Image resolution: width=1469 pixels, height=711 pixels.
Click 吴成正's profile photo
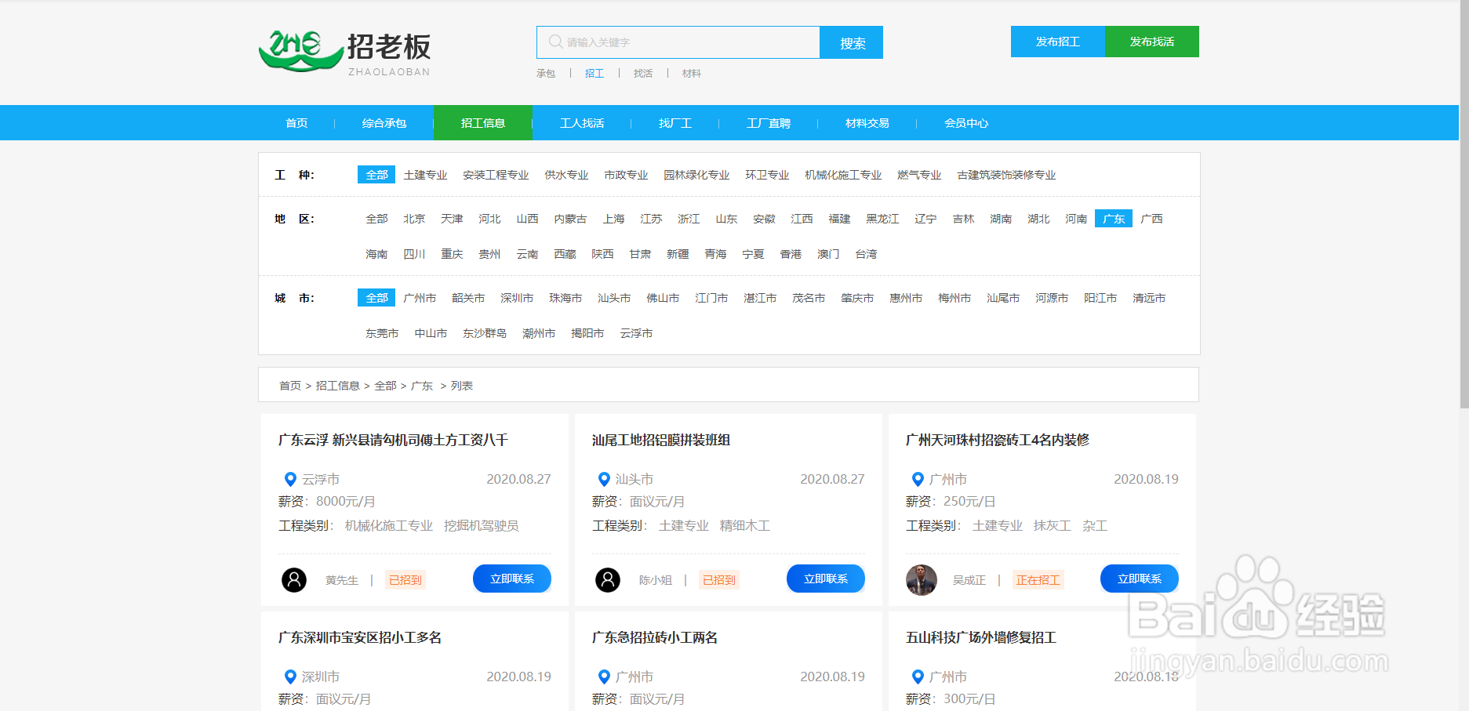tap(921, 579)
